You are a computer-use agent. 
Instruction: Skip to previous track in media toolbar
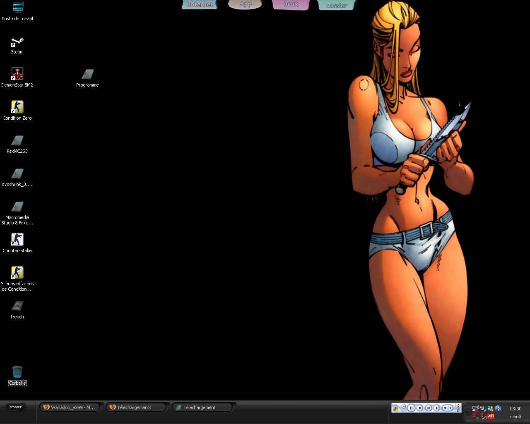(x=429, y=408)
